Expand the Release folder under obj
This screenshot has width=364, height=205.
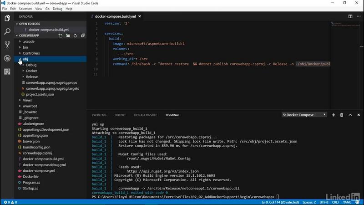(32, 77)
